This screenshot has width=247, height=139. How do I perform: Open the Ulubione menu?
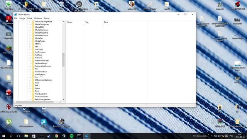point(38,18)
